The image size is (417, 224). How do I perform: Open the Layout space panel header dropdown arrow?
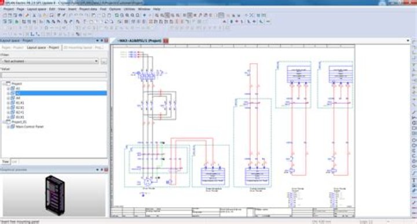[97, 41]
